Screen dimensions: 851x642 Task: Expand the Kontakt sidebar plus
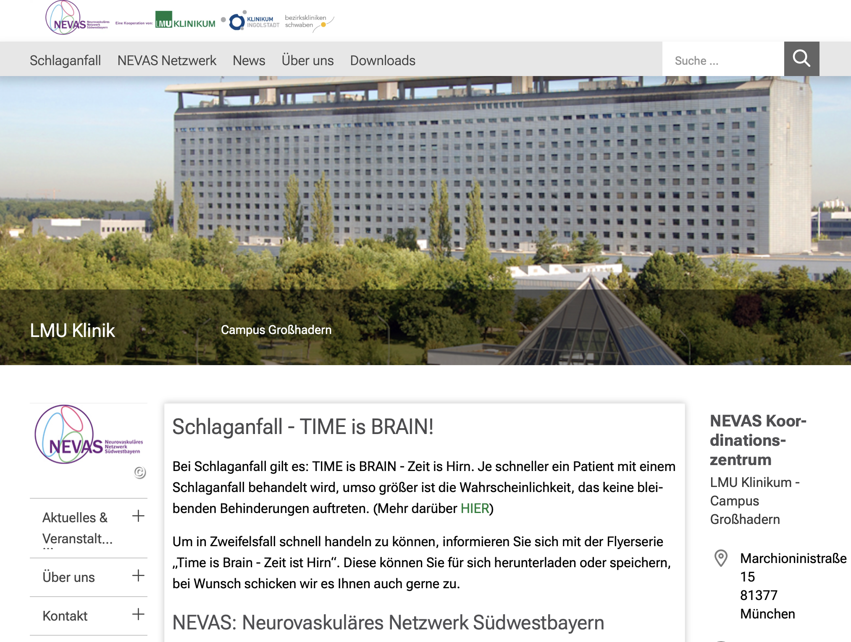click(138, 614)
